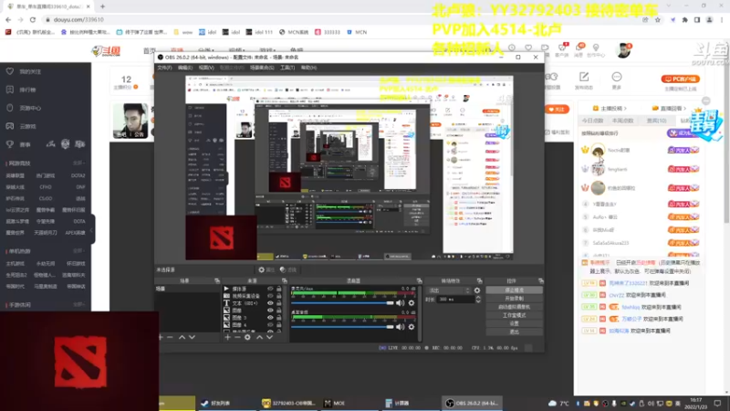Toggle visibility of 图像 4 source
Viewport: 730px width, 411px height.
click(270, 324)
